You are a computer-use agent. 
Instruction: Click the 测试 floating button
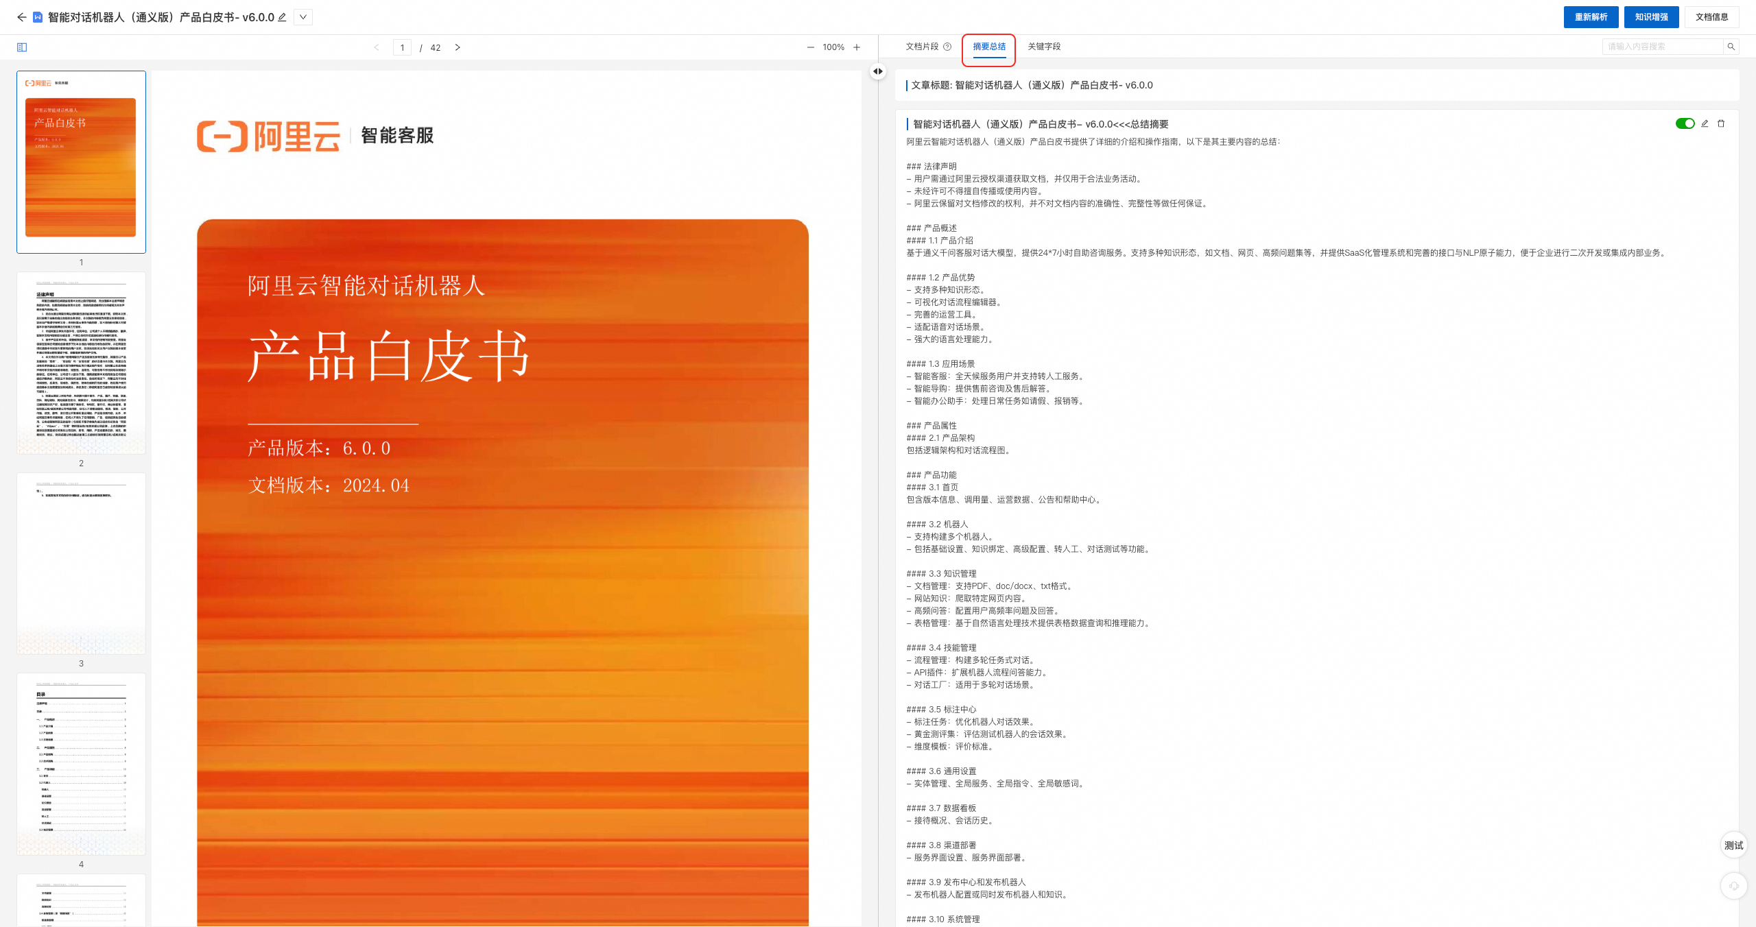1733,845
